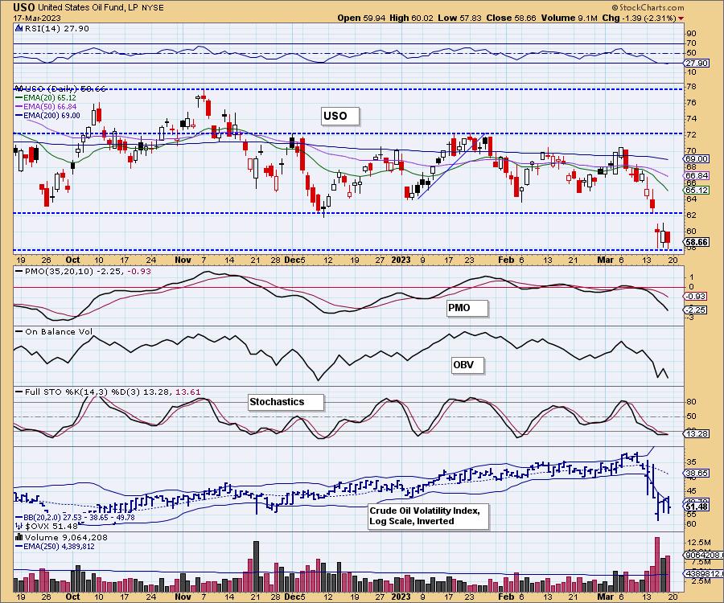This screenshot has width=724, height=603.
Task: Click the blue EMA(200) legend line
Action: coord(19,115)
